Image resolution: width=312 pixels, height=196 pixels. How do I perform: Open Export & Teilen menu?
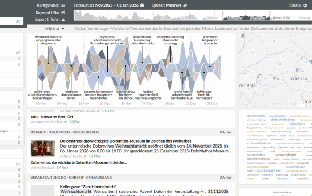click(50, 20)
